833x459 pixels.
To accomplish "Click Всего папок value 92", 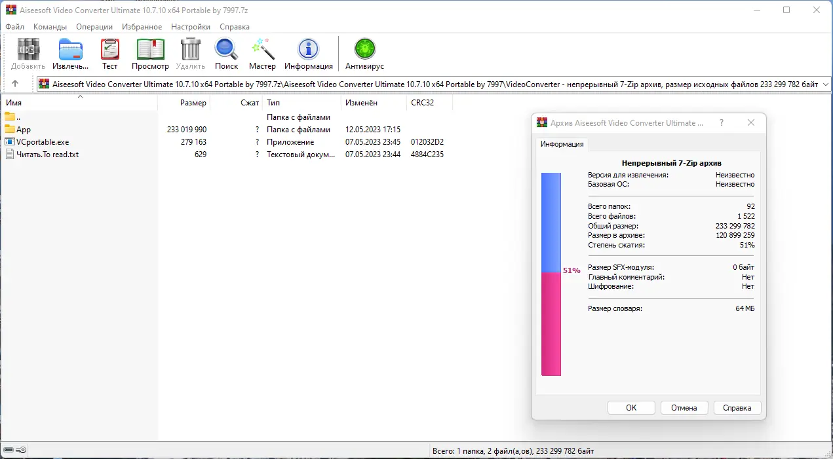I will (x=750, y=206).
